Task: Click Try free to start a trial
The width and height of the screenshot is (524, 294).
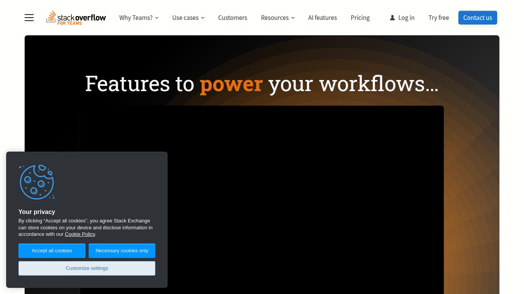Action: 438,18
